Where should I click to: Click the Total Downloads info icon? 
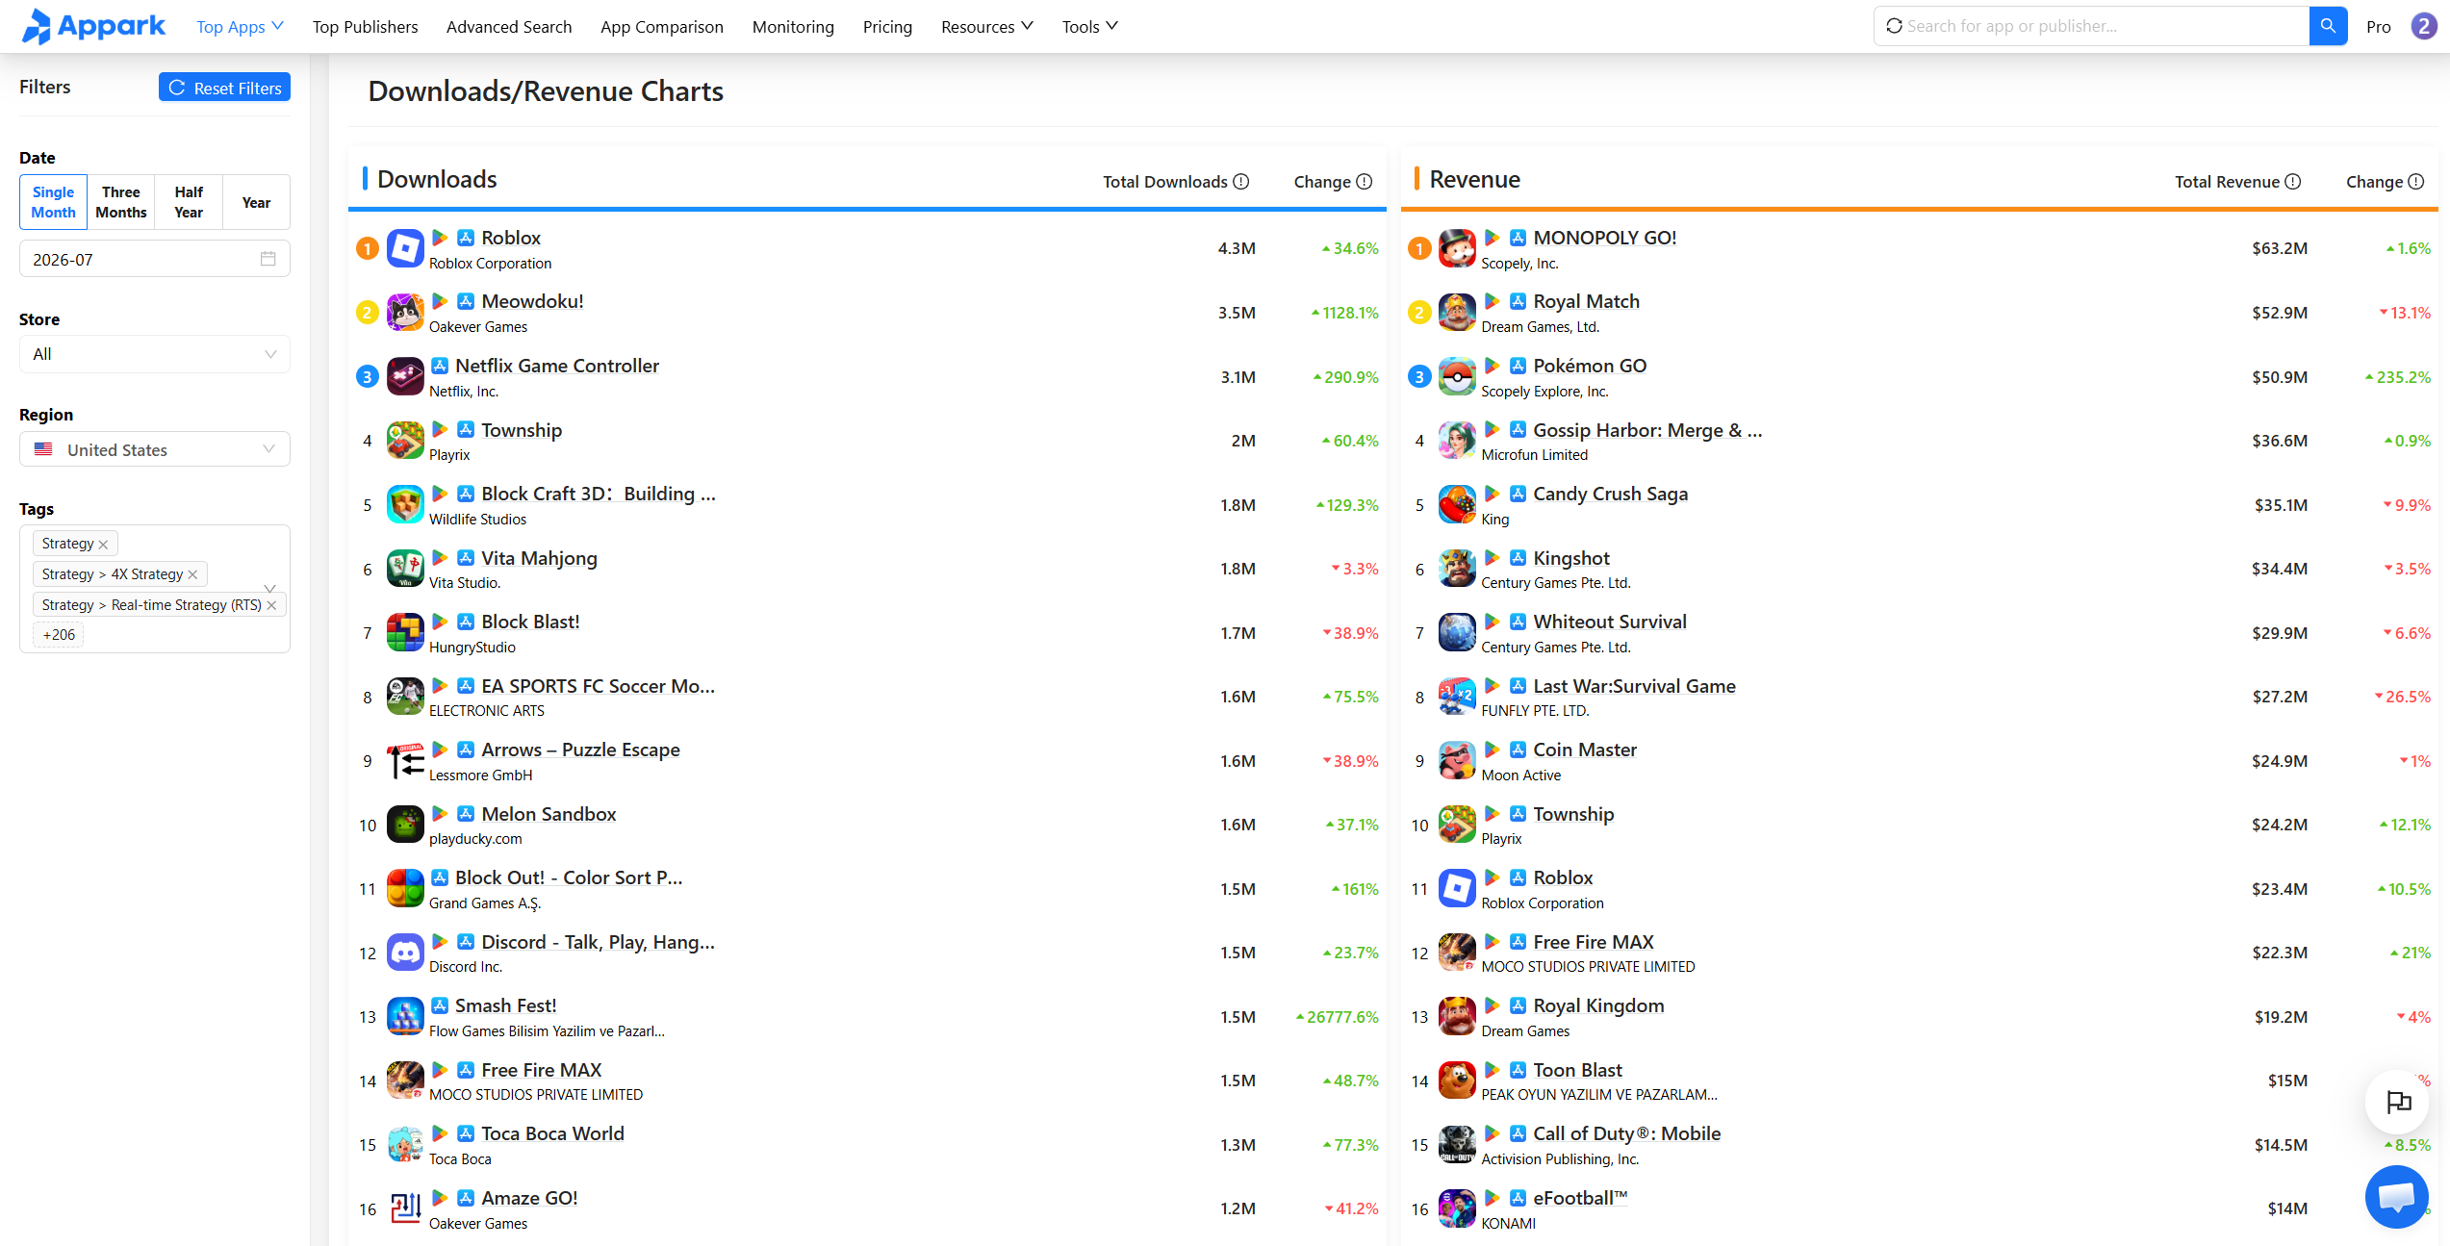pos(1241,182)
